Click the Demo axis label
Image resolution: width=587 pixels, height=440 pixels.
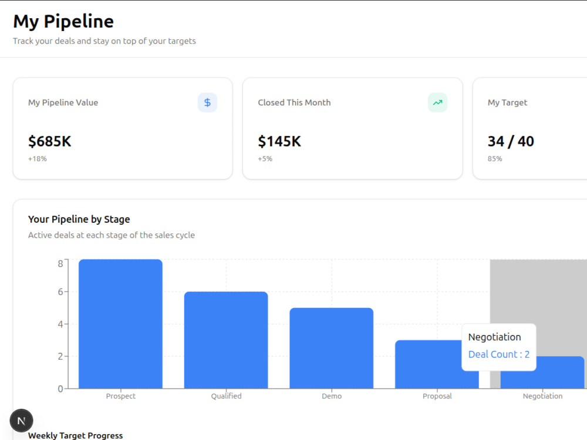[x=332, y=396]
